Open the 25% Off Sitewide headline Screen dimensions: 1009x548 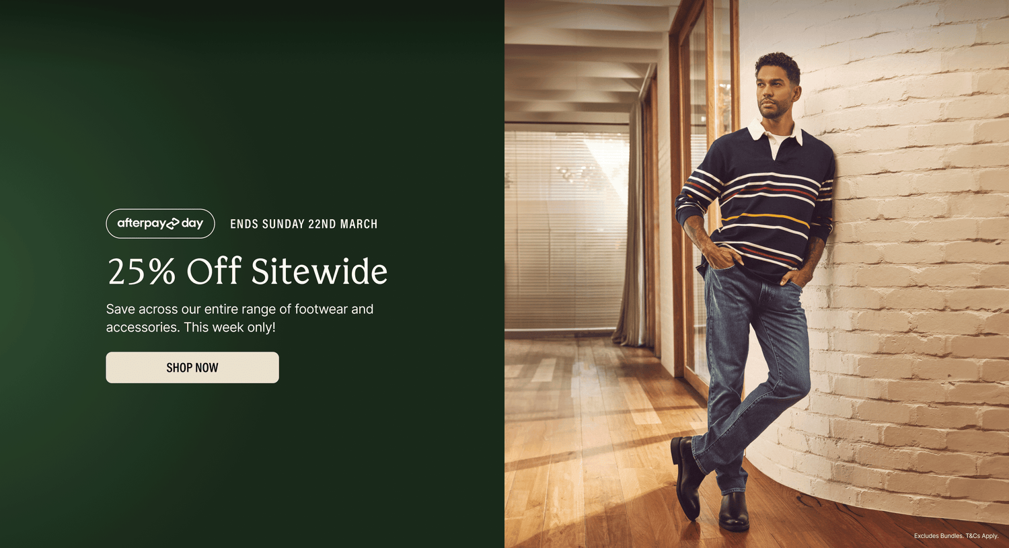(248, 271)
